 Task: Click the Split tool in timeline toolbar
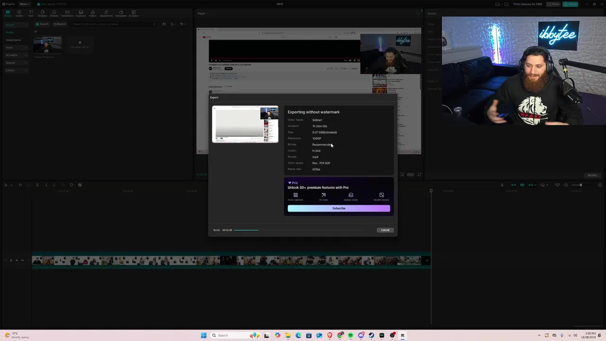coord(37,185)
